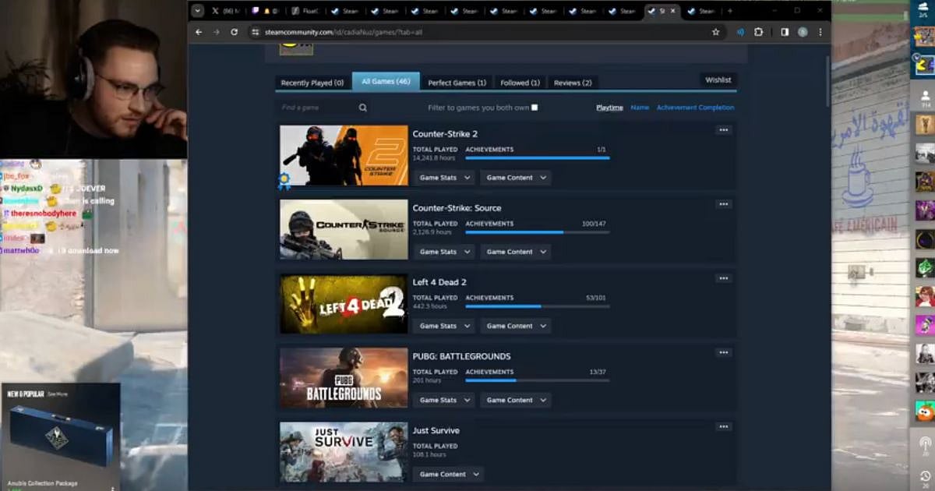Click the Anubis Collection Package item image
The image size is (935, 491).
pyautogui.click(x=61, y=436)
